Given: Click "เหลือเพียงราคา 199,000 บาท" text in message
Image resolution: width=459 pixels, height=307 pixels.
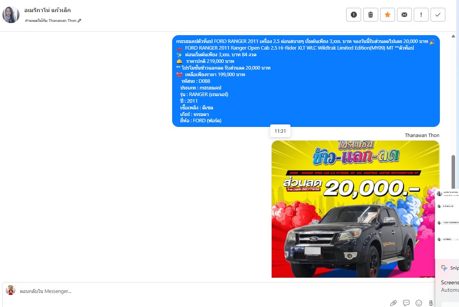Looking at the screenshot, I should (x=215, y=74).
